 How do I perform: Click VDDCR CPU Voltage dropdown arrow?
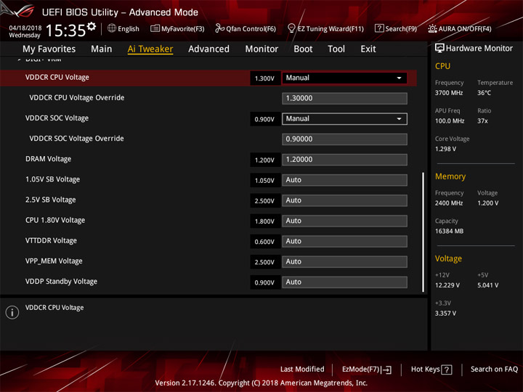pyautogui.click(x=399, y=78)
